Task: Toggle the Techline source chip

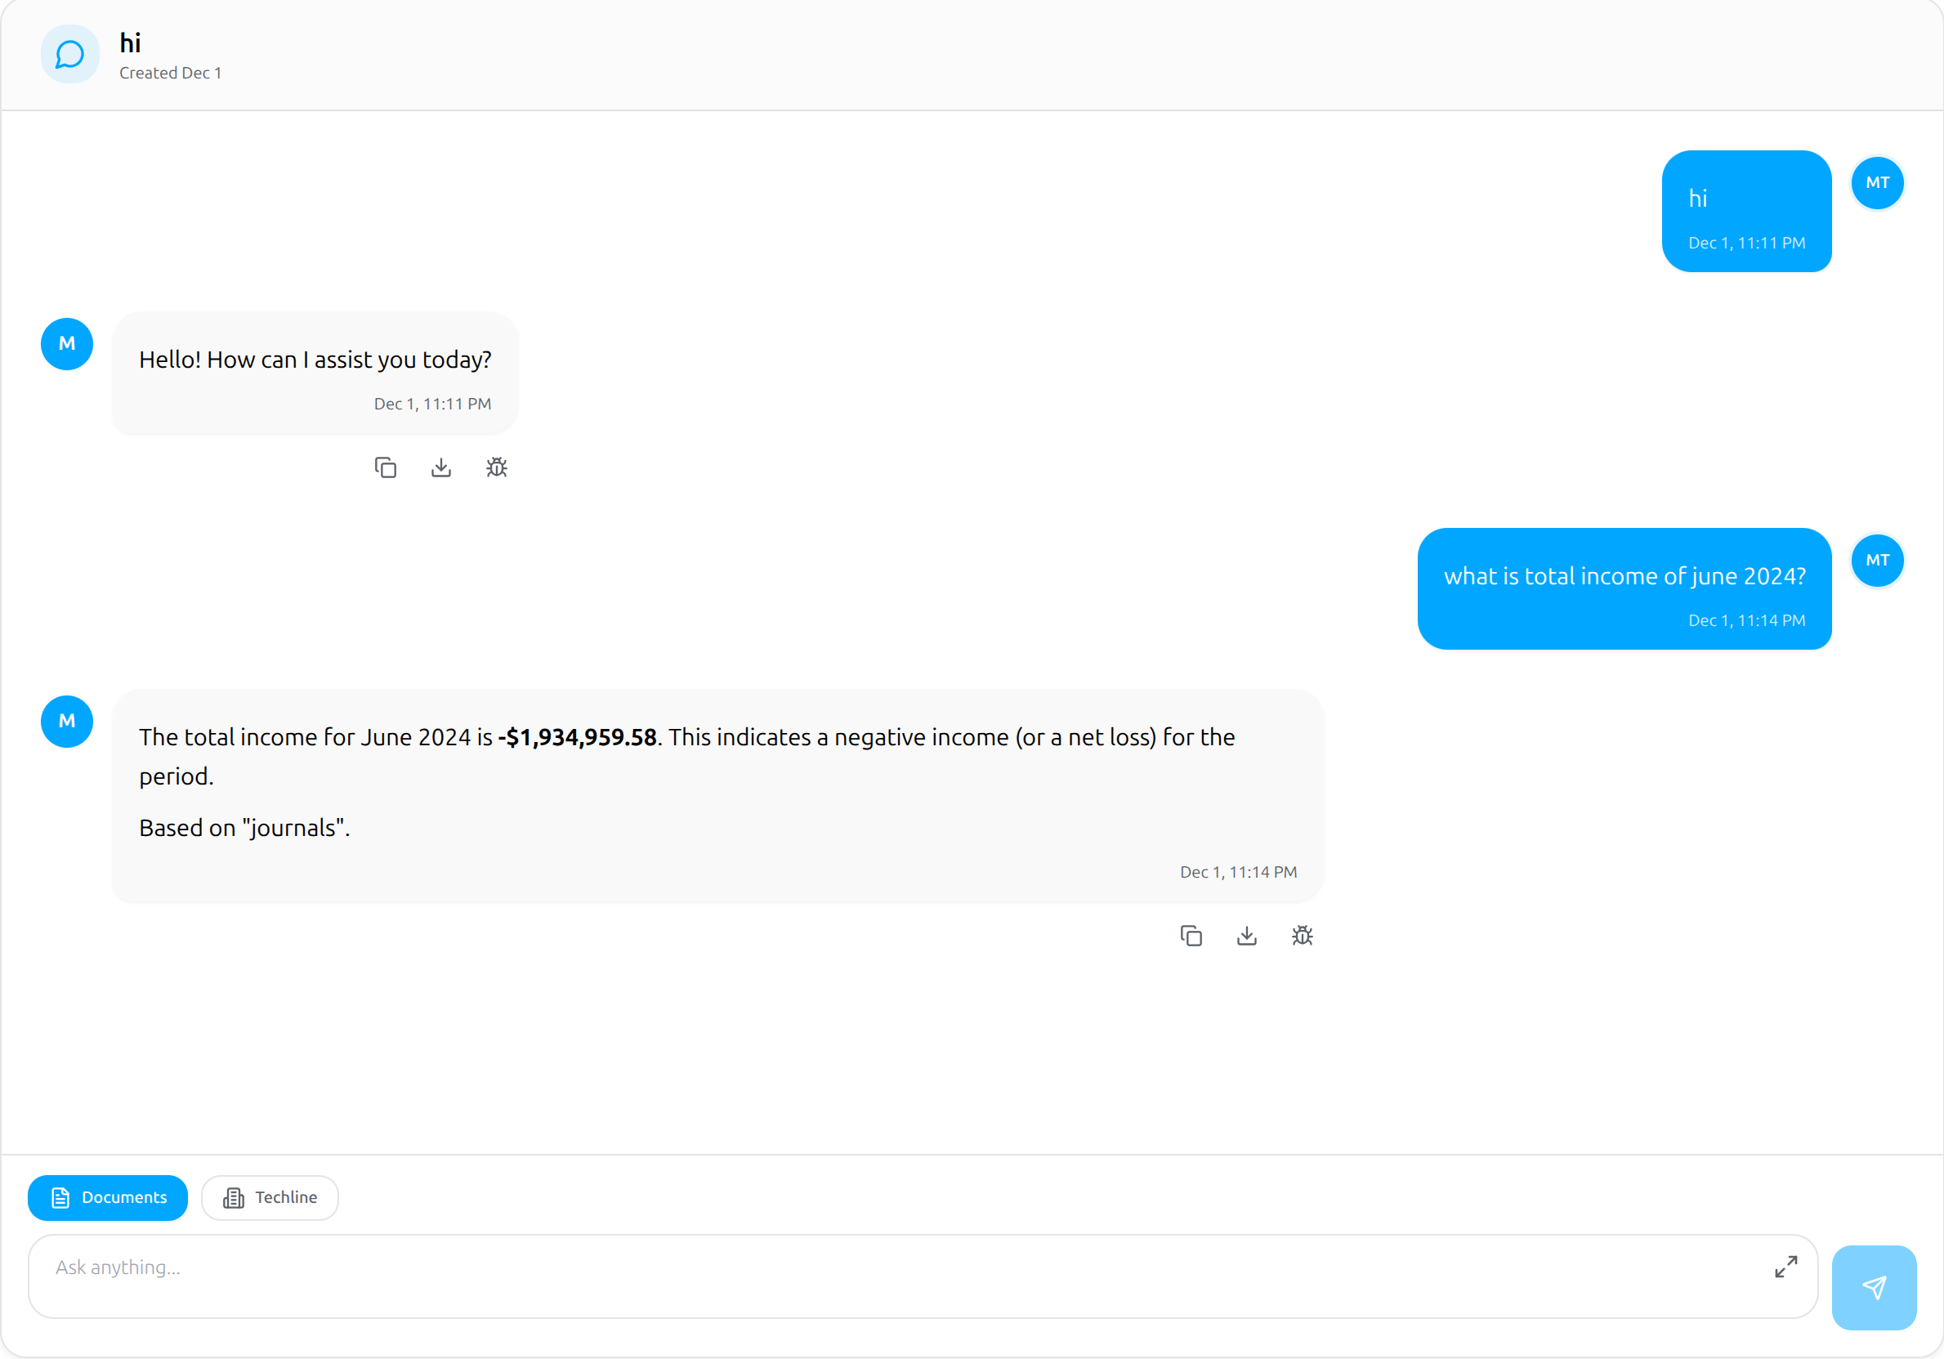Action: pos(270,1197)
